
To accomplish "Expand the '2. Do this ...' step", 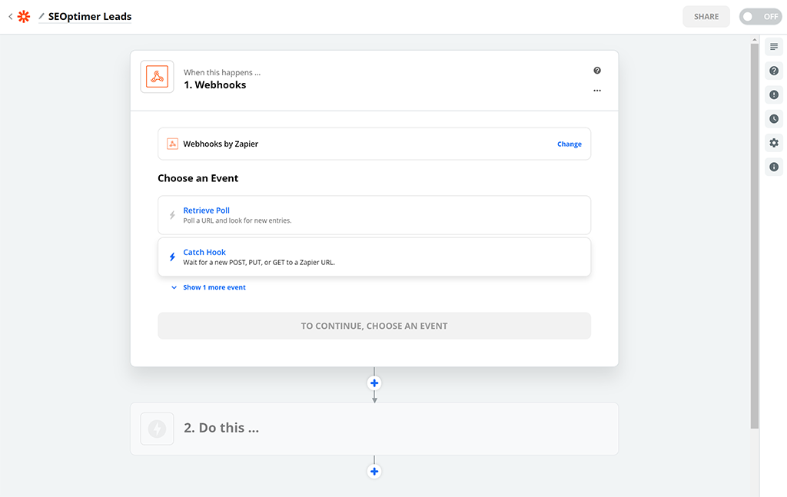I will point(374,429).
